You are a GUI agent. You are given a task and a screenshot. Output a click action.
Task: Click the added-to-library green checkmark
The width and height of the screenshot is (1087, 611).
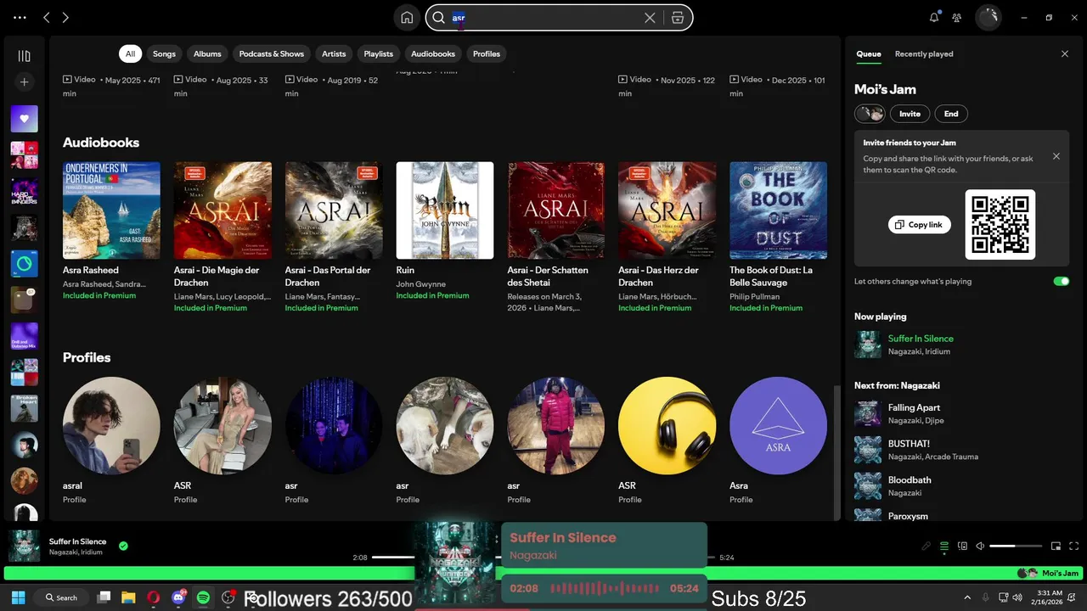(x=123, y=546)
